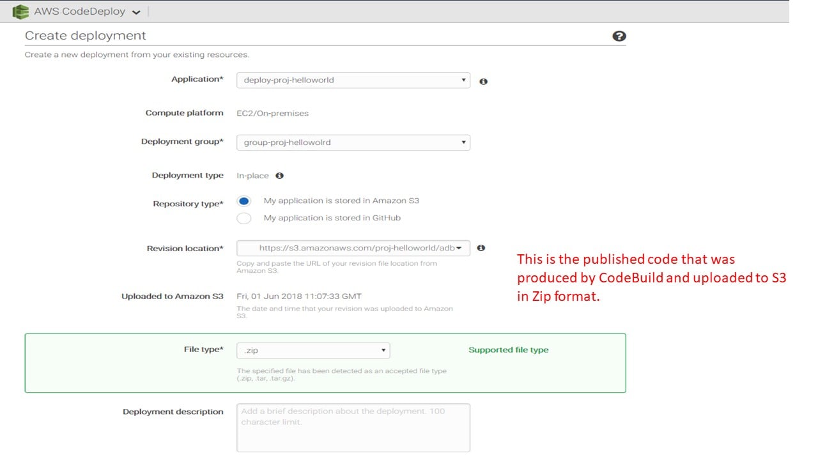The image size is (818, 460).
Task: Click the AWS CodeDeploy cube logo
Action: (x=21, y=11)
